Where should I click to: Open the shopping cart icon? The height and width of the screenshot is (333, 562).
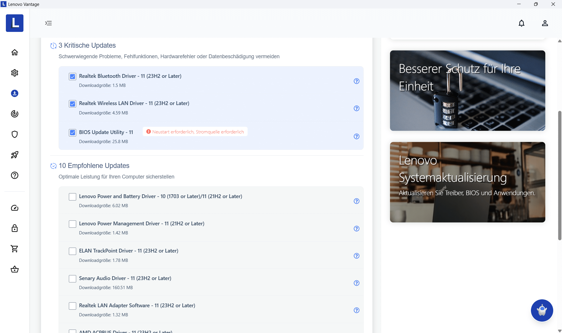(x=15, y=249)
